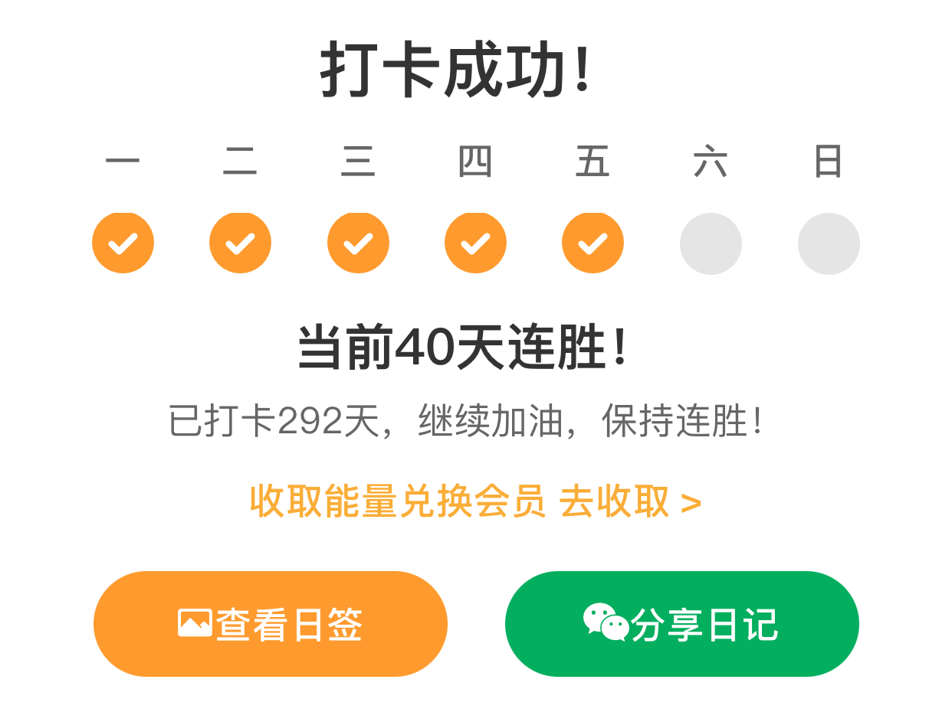Click the WeChat icon in 分享日记 button
This screenshot has height=712, width=952.
(x=606, y=622)
